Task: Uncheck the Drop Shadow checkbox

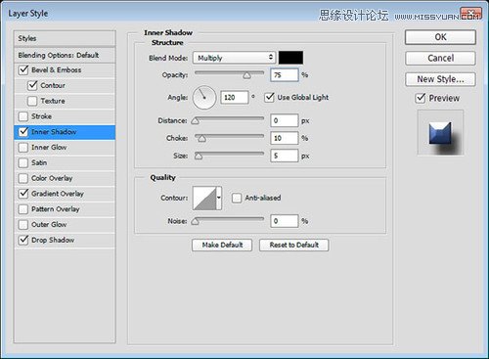Action: tap(23, 240)
